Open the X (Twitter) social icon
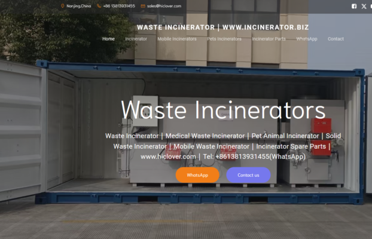 pyautogui.click(x=364, y=6)
